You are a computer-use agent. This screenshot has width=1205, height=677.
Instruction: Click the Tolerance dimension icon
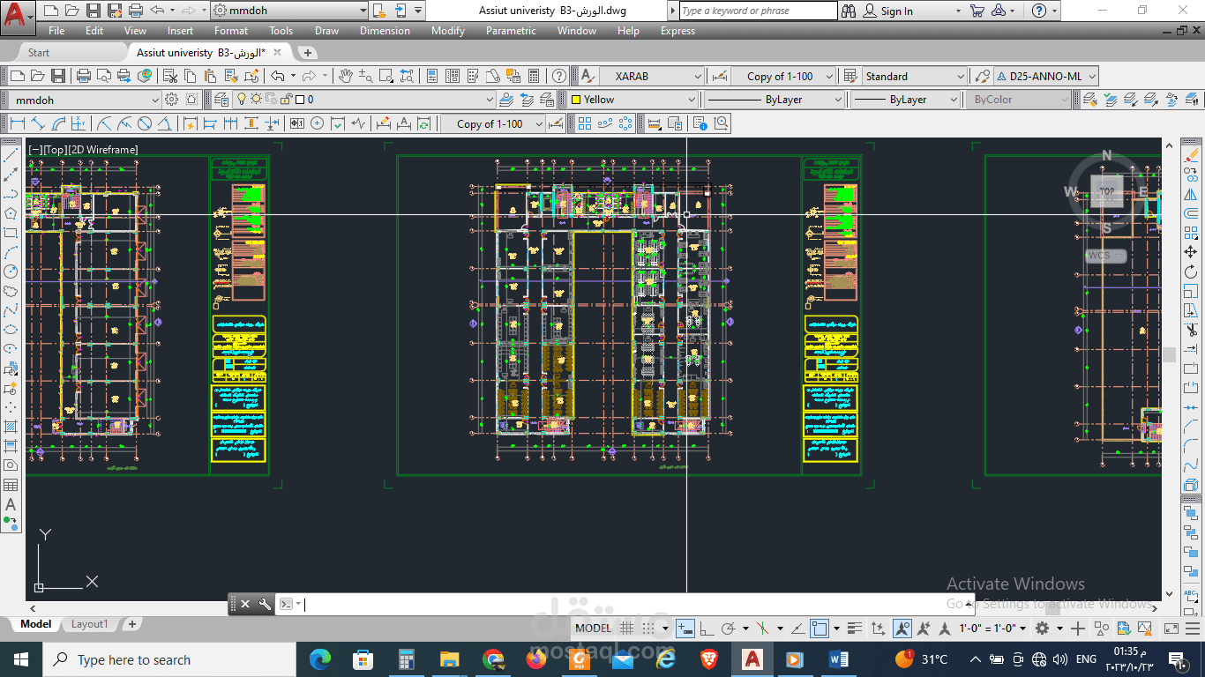tap(296, 123)
